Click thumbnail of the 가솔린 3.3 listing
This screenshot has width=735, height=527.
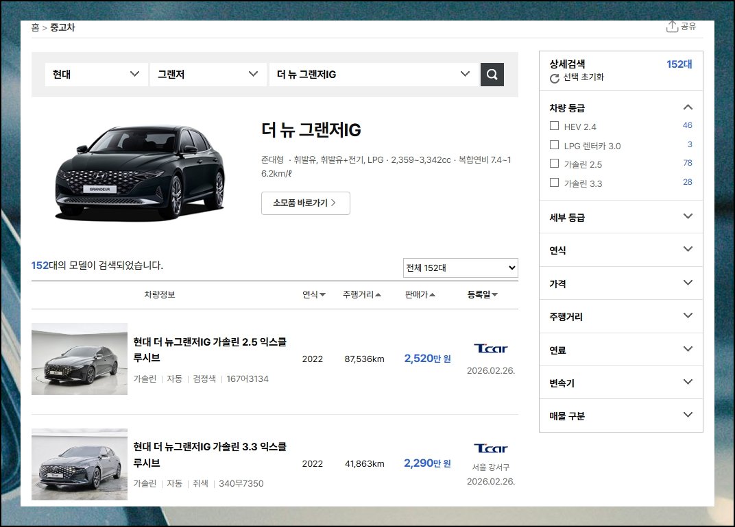[80, 464]
